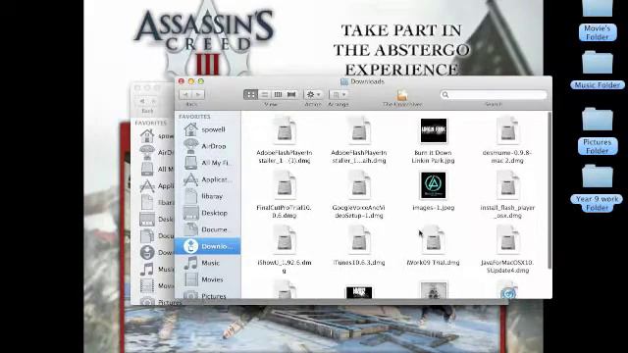
Task: Select the GoogleVoiceAndVideoSetup-1.dmg file icon
Action: (x=359, y=185)
